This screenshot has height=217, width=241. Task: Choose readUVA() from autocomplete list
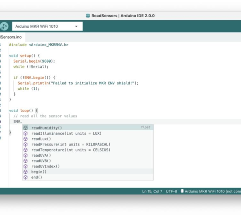click(88, 156)
